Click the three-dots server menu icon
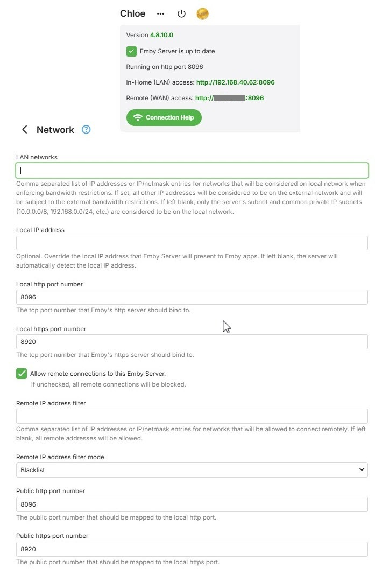 160,14
